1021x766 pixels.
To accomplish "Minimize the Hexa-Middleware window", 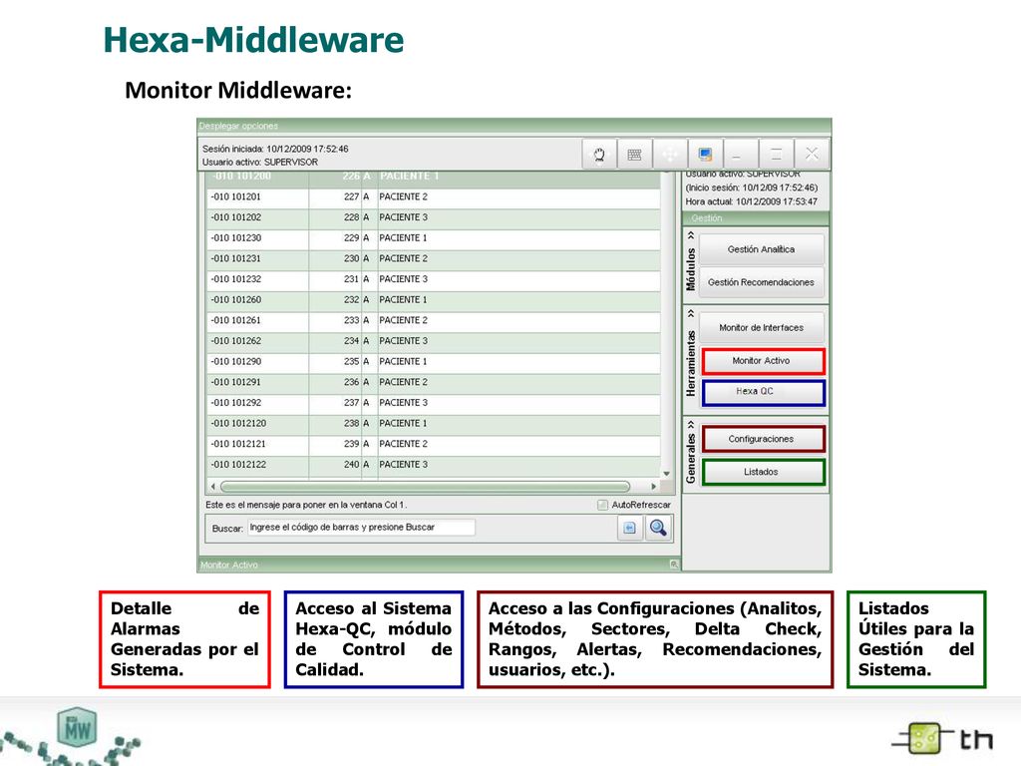I will (741, 155).
